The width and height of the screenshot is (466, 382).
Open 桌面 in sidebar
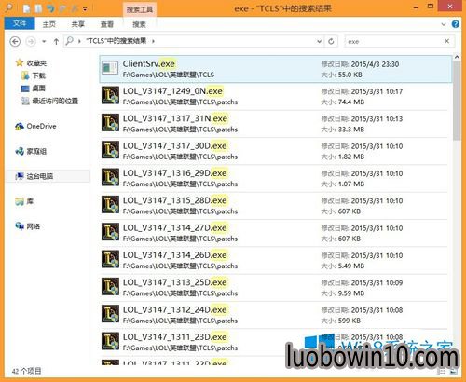click(x=34, y=89)
